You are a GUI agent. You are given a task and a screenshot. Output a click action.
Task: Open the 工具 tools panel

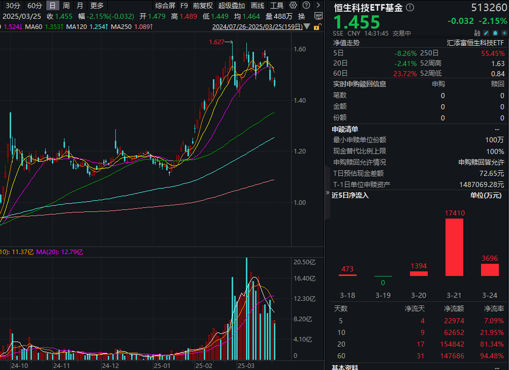pos(277,6)
